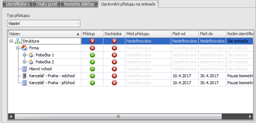Toggle Přístup green check for Pobočka 1
The width and height of the screenshot is (256, 123).
click(92, 55)
